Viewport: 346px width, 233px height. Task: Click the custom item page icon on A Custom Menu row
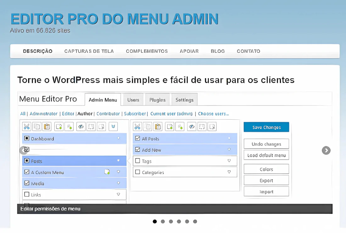[107, 172]
